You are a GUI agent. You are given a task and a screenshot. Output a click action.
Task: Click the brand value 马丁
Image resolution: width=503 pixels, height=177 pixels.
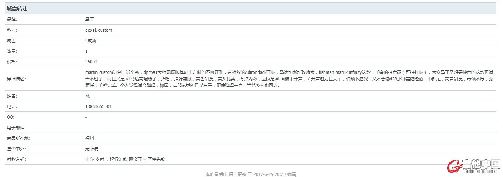pyautogui.click(x=90, y=20)
